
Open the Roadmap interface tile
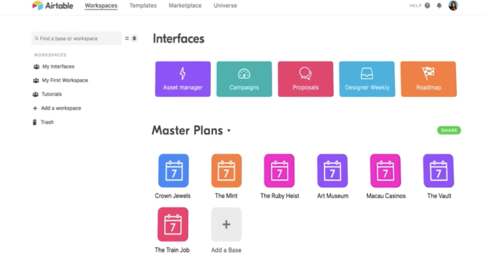(428, 79)
